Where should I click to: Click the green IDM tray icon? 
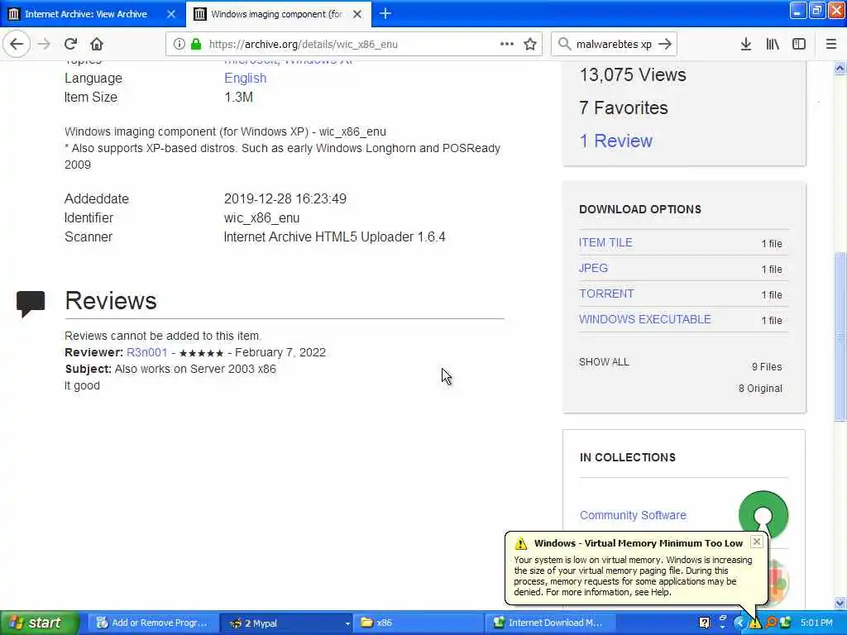(x=786, y=623)
